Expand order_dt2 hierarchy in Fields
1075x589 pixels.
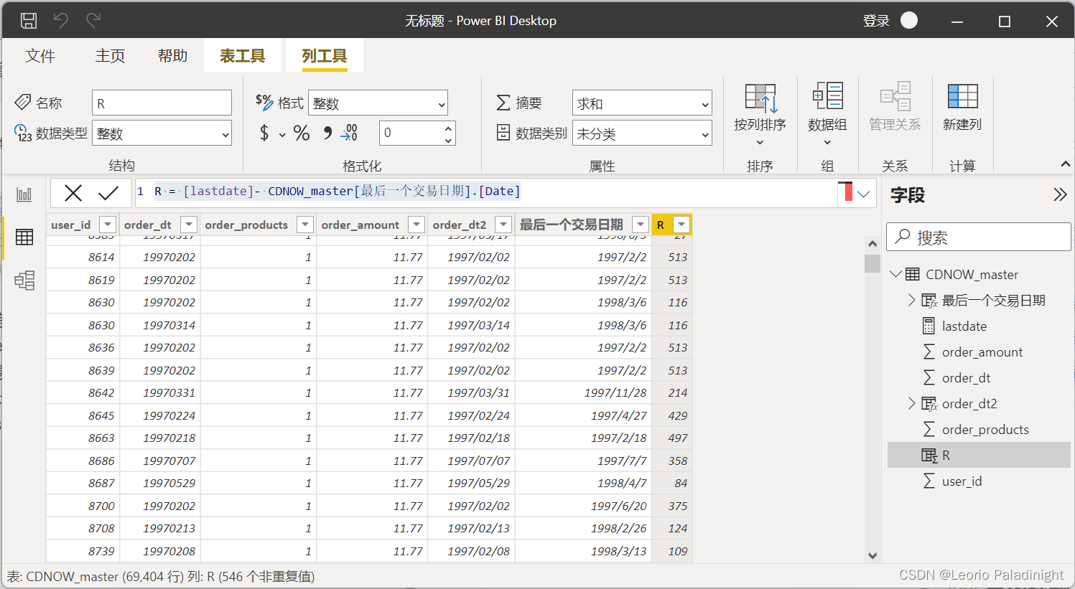click(x=911, y=403)
